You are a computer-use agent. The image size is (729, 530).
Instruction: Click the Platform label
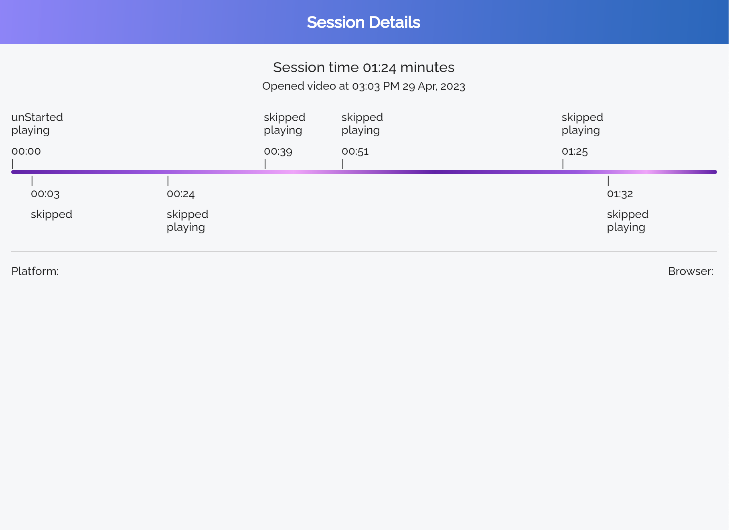[35, 271]
